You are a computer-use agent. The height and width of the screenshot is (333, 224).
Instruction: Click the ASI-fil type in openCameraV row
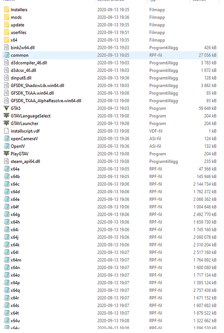pos(155,139)
